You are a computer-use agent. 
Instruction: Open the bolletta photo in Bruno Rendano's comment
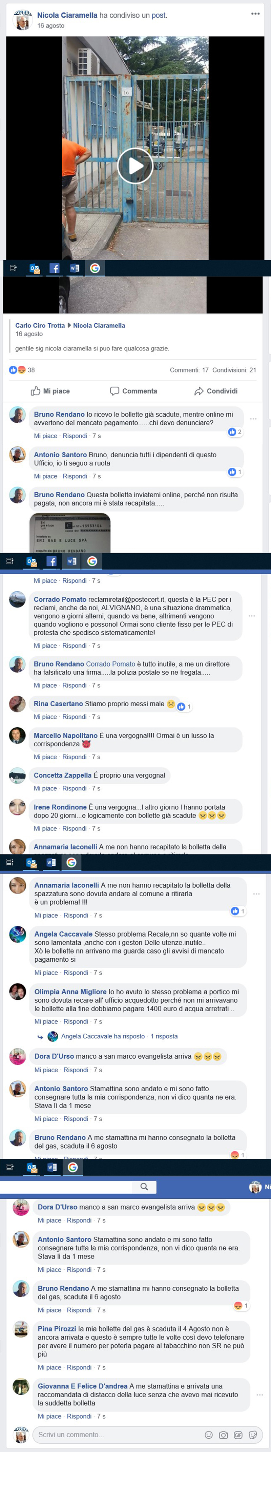coord(70,532)
